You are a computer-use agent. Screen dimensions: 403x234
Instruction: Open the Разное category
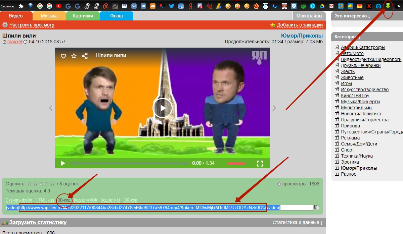[349, 174]
